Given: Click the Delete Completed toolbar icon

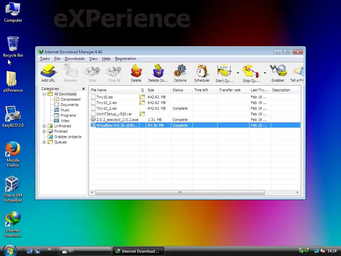Looking at the screenshot, I should pos(158,73).
